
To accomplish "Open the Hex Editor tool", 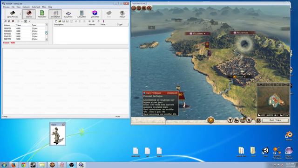I will coord(42,14).
